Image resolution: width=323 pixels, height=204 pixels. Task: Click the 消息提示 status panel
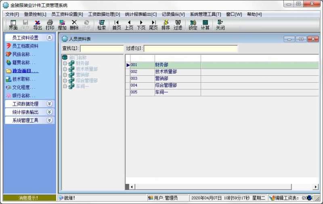tap(29, 198)
